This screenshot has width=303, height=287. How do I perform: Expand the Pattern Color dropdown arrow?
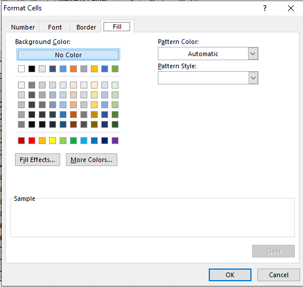253,54
